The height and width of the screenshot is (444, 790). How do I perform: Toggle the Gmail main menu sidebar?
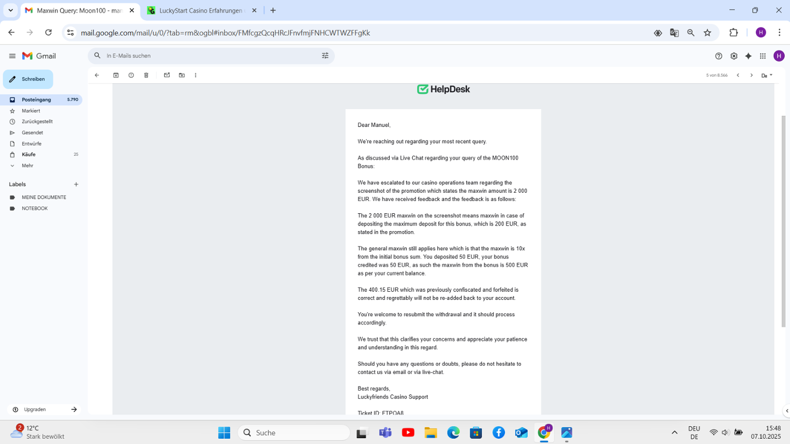click(12, 56)
